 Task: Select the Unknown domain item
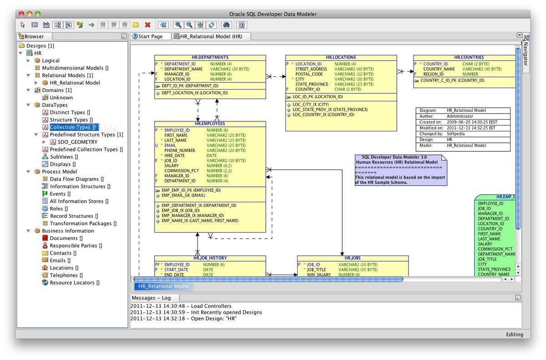[61, 97]
